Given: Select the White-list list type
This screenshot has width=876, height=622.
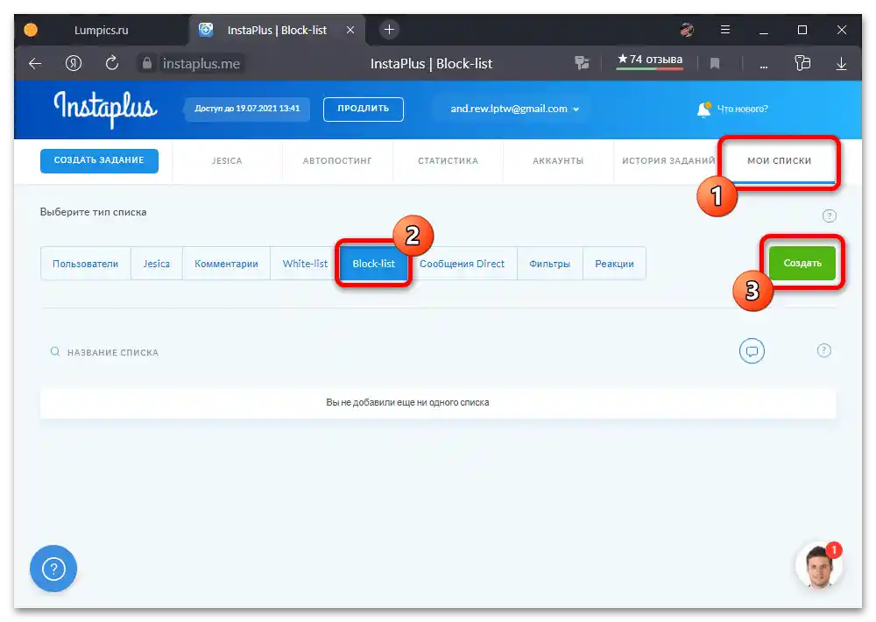Looking at the screenshot, I should pyautogui.click(x=305, y=263).
